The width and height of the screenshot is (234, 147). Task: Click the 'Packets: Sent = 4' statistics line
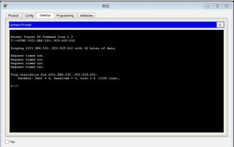click(x=69, y=78)
